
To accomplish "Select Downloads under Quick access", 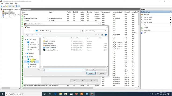I will tap(33, 45).
